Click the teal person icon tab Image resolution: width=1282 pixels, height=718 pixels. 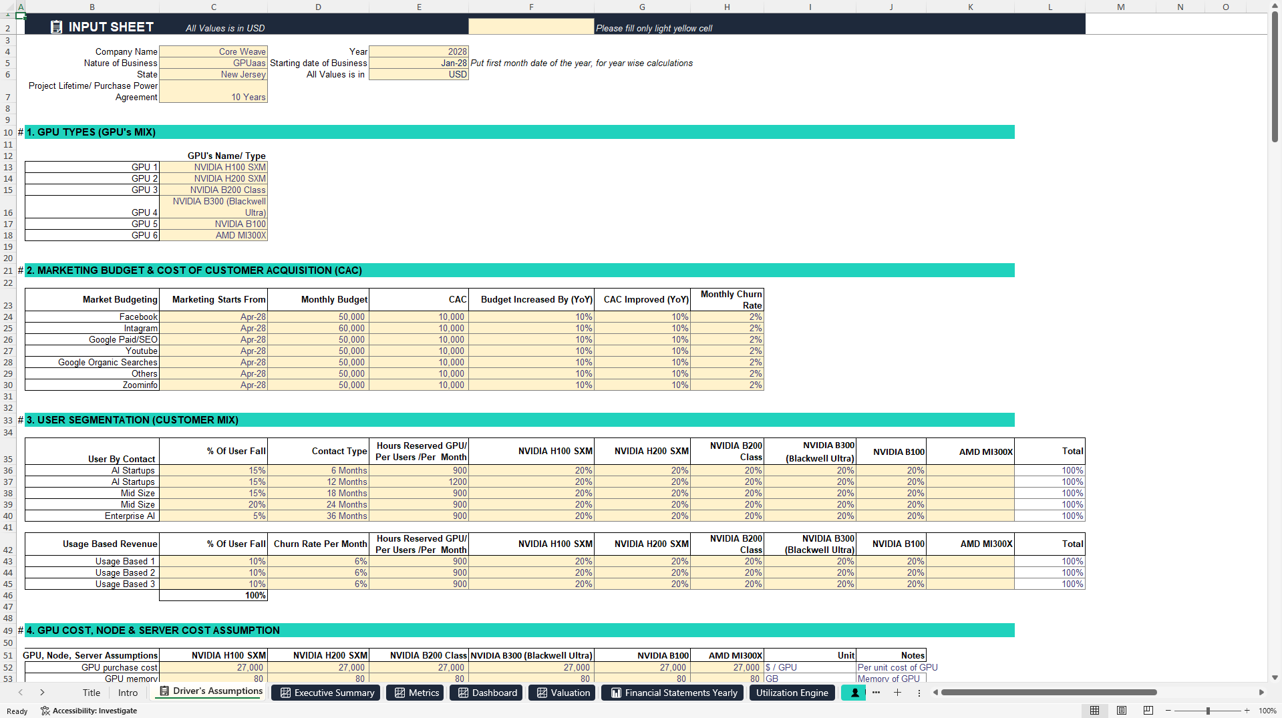(x=854, y=693)
